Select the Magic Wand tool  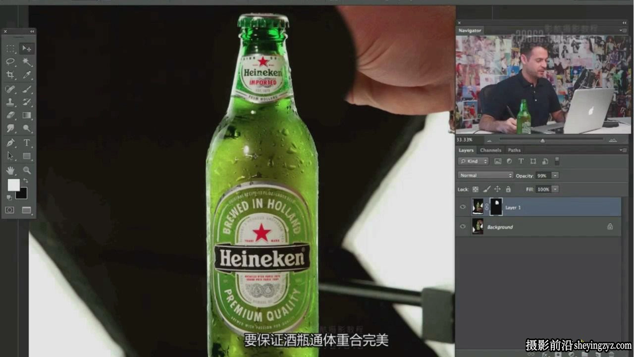click(27, 61)
